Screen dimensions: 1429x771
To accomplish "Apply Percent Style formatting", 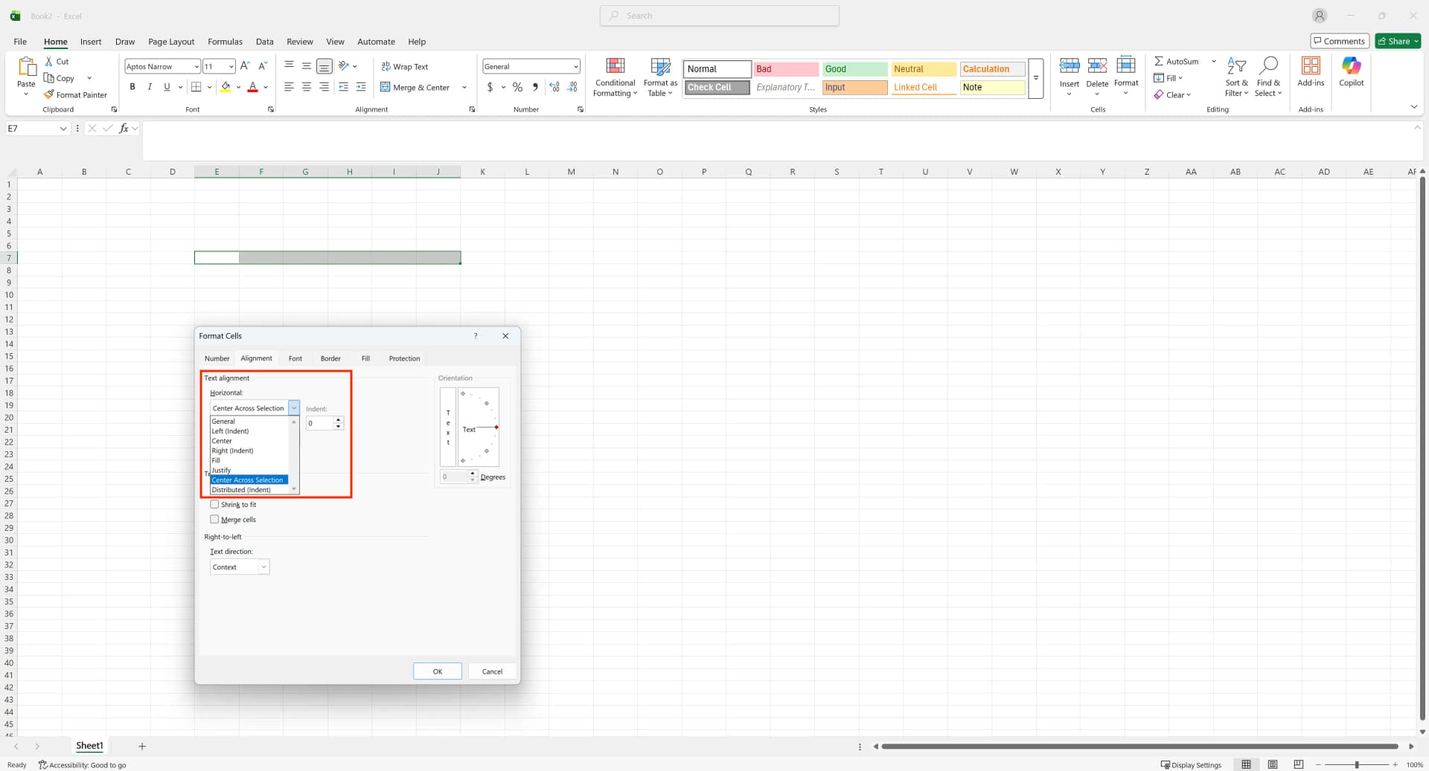I will tap(517, 87).
